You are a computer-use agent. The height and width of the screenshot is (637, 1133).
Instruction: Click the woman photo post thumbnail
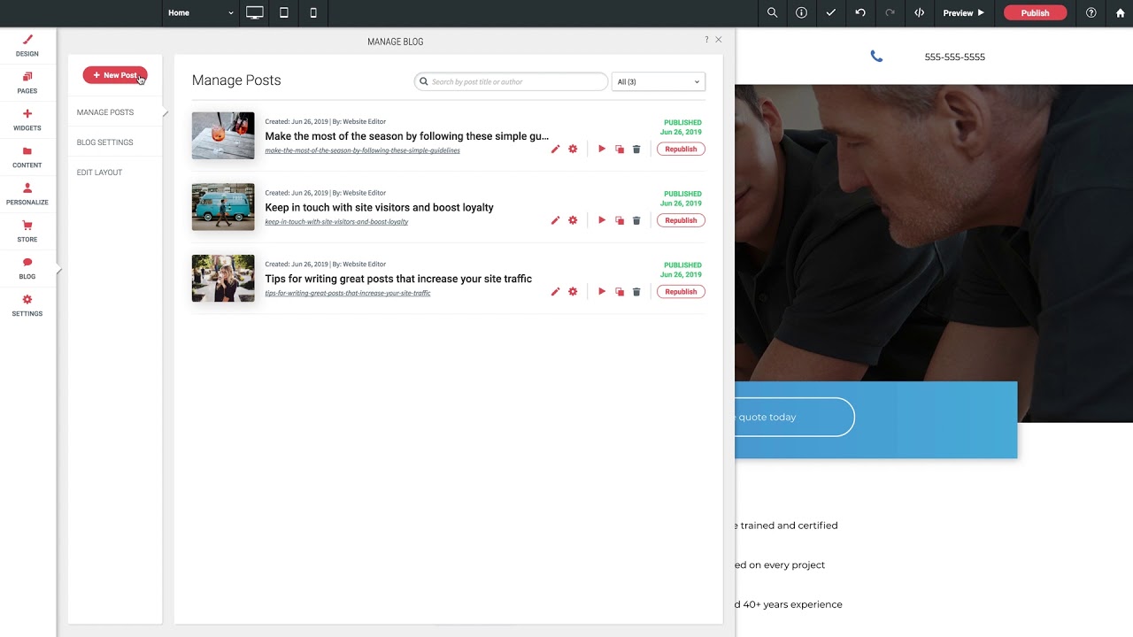click(x=223, y=278)
